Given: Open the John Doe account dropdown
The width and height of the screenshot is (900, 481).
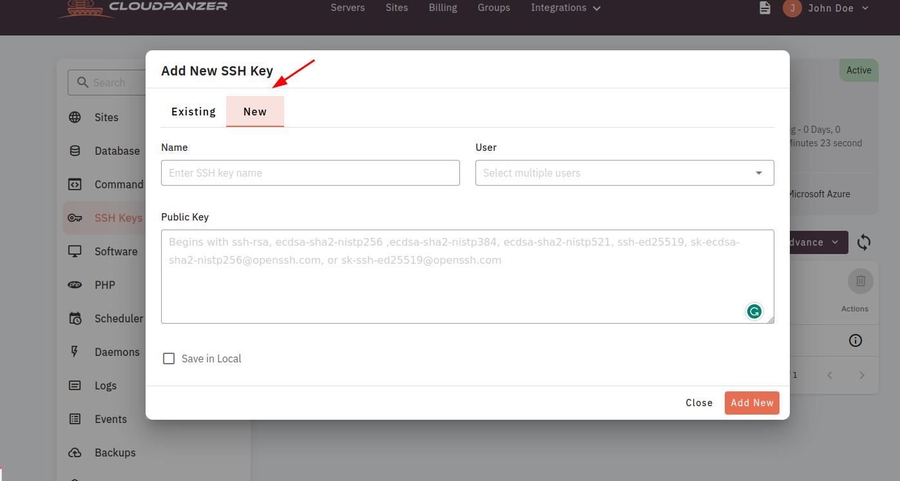Looking at the screenshot, I should pyautogui.click(x=839, y=8).
